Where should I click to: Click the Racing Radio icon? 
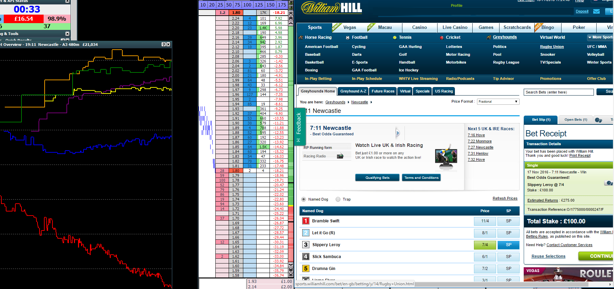coord(340,156)
